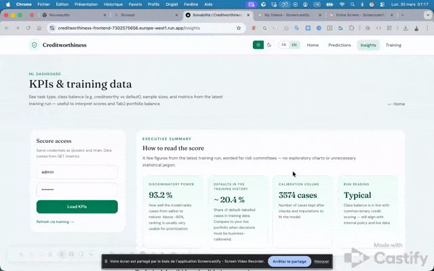
Task: Focus the admin username field
Action: coord(77,172)
